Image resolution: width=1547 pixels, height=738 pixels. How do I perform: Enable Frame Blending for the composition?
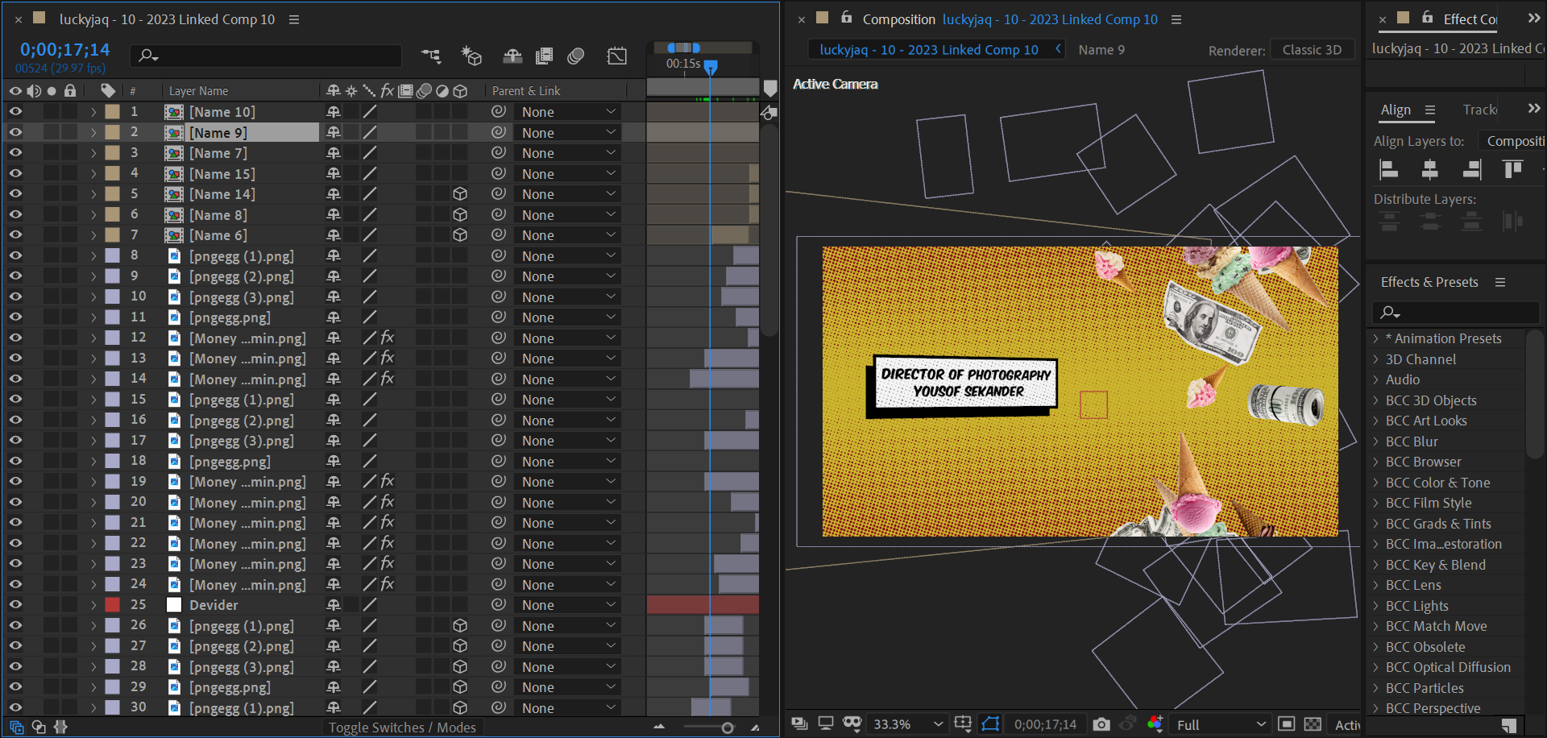pyautogui.click(x=545, y=56)
